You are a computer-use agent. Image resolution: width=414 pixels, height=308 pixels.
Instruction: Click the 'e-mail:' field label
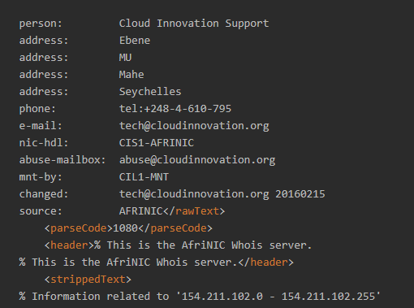click(x=41, y=126)
